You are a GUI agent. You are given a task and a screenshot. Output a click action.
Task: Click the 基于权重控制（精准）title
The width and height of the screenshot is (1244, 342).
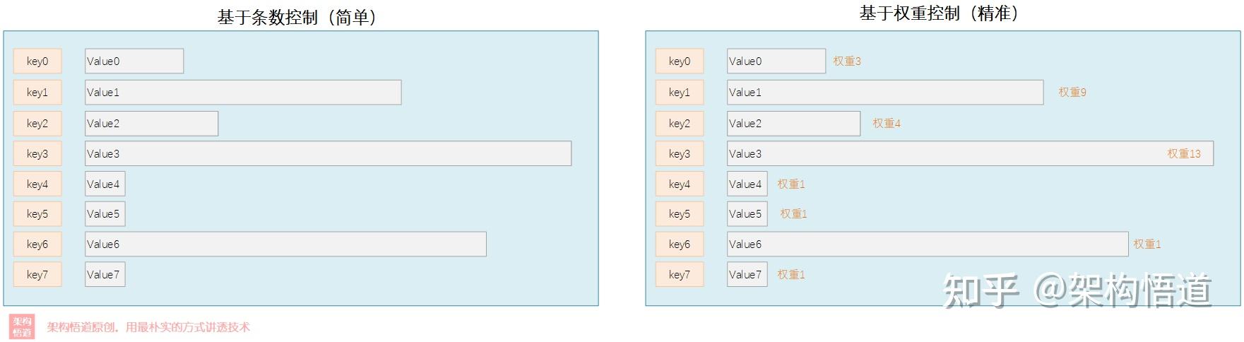939,13
